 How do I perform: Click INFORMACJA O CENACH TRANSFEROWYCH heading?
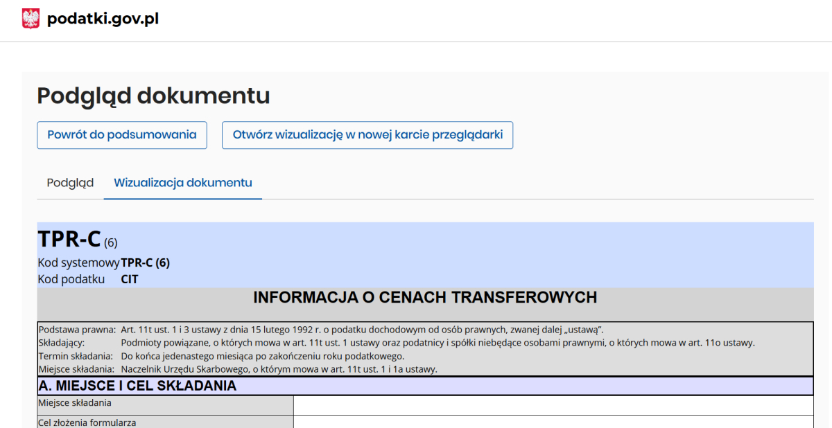coord(425,298)
